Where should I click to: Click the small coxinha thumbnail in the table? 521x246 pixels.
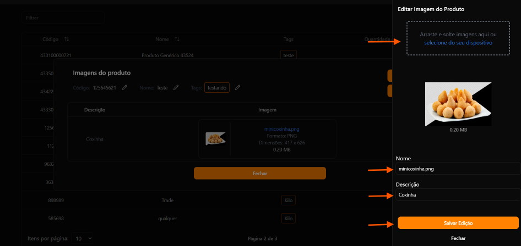[215, 138]
